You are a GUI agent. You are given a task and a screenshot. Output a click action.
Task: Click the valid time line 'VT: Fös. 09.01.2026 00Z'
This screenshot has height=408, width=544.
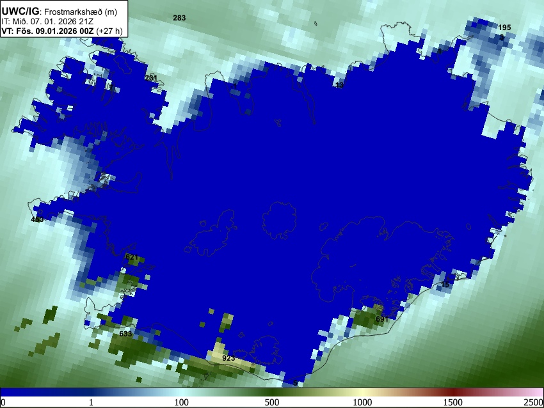pyautogui.click(x=47, y=31)
